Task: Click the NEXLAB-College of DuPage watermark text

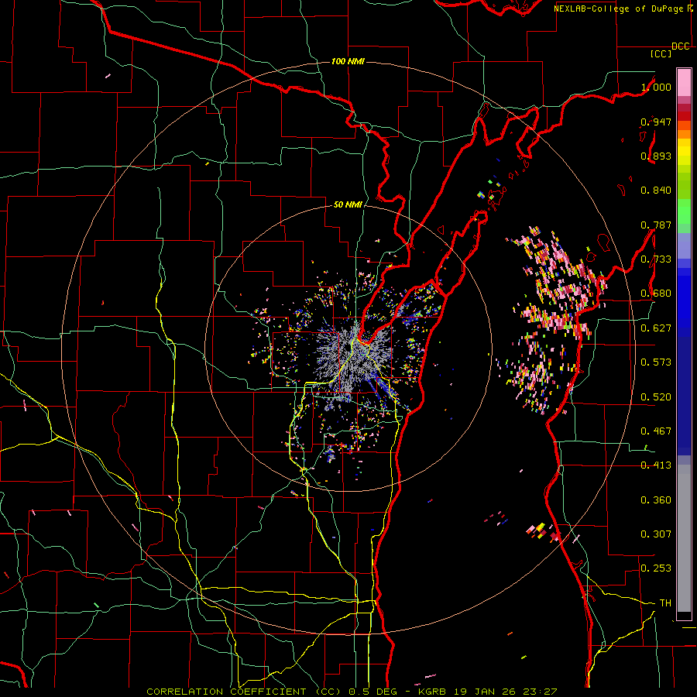Action: tap(618, 9)
